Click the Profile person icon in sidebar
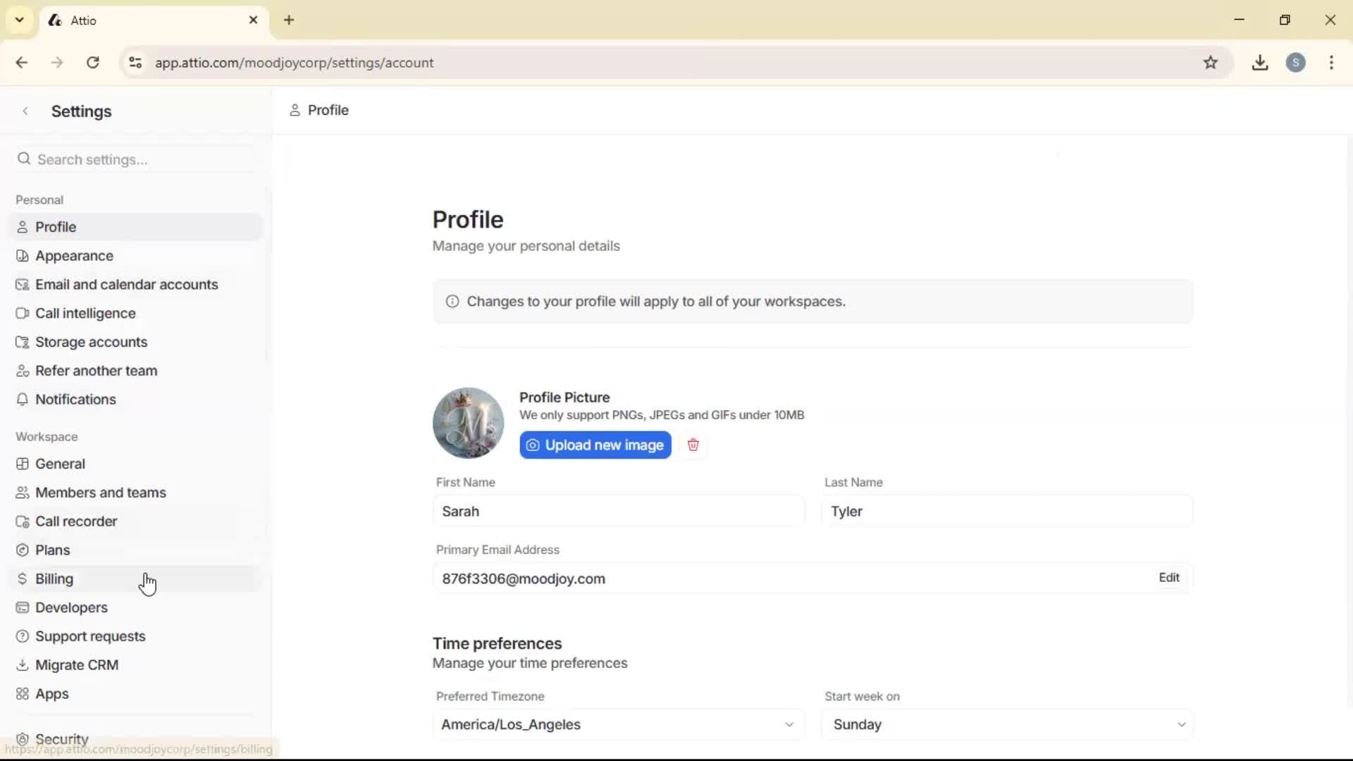Screen dimensions: 1353x761 (23, 227)
